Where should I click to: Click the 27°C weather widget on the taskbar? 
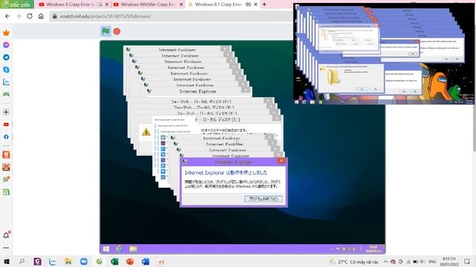[354, 262]
